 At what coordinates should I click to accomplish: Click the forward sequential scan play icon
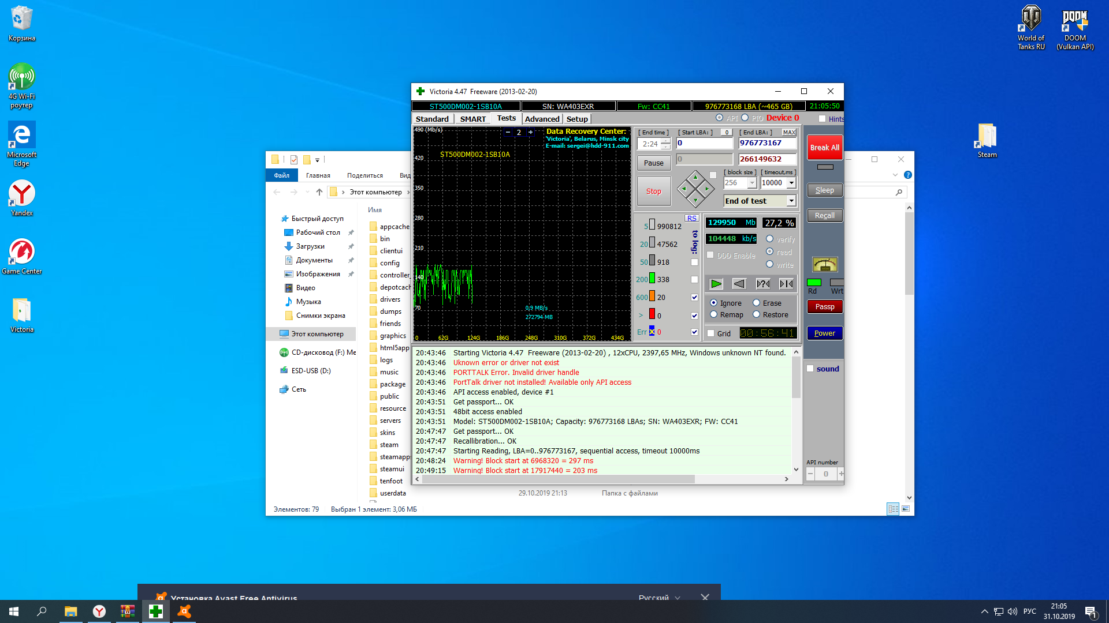coord(716,284)
